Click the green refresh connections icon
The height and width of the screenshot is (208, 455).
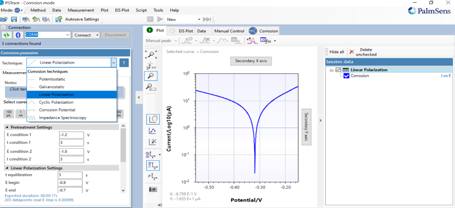(6, 35)
